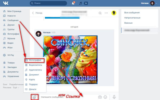Open the Разработчикам footer link
This screenshot has height=100, width=160.
16,84
